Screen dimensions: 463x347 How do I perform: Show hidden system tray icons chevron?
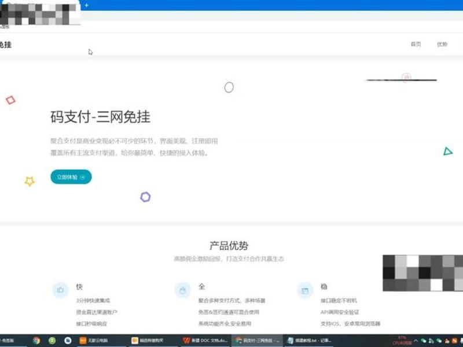click(416, 341)
